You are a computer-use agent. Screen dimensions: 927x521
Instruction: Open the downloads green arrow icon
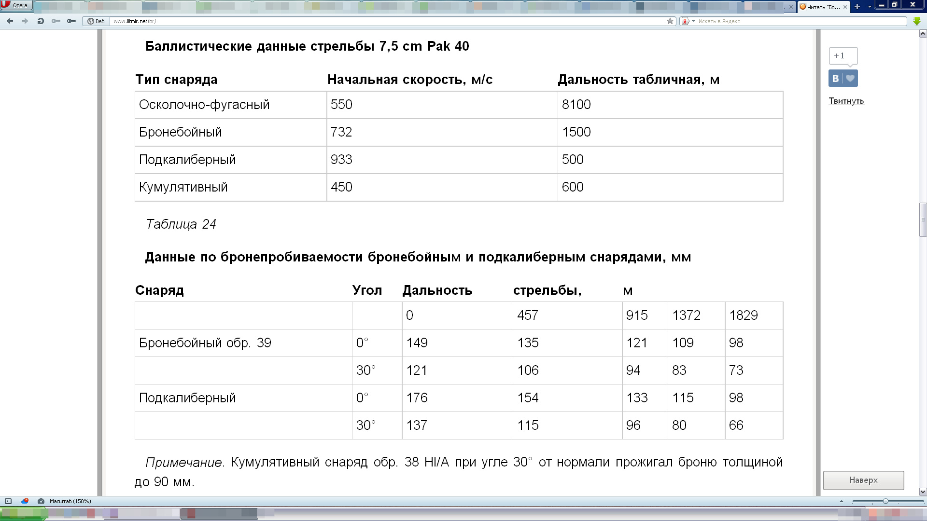coord(917,21)
